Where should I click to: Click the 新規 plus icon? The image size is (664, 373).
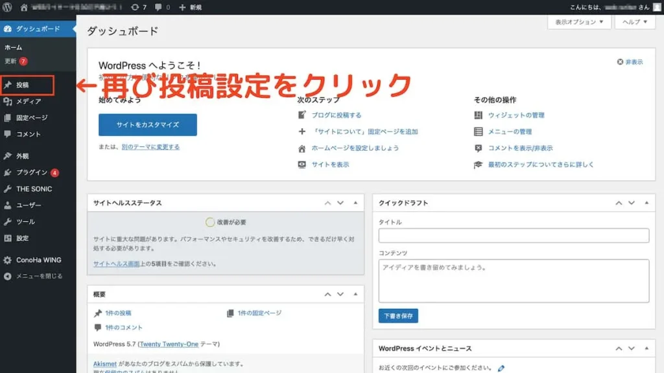point(182,7)
